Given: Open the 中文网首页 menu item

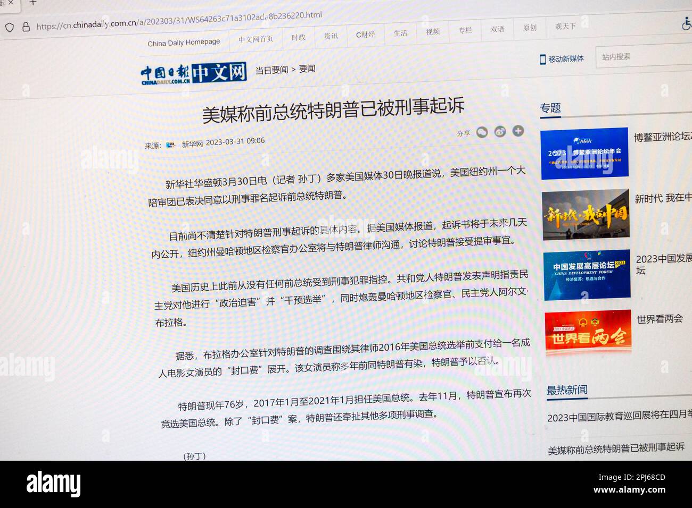Looking at the screenshot, I should pos(256,39).
